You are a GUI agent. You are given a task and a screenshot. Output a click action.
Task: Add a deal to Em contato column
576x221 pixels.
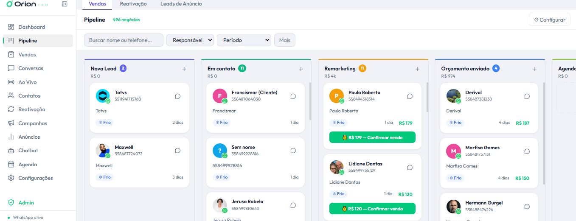pyautogui.click(x=301, y=69)
